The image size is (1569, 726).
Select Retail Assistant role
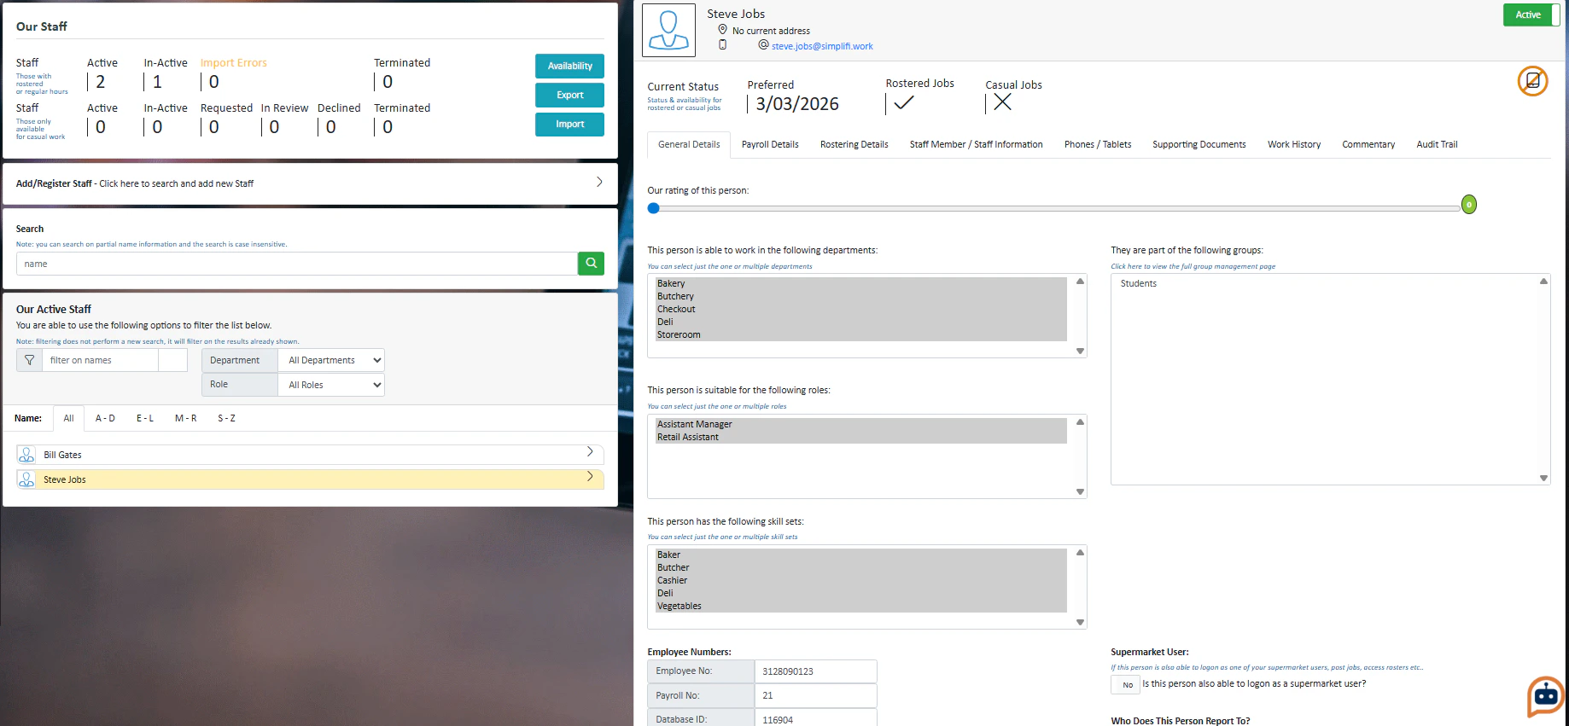click(x=861, y=437)
